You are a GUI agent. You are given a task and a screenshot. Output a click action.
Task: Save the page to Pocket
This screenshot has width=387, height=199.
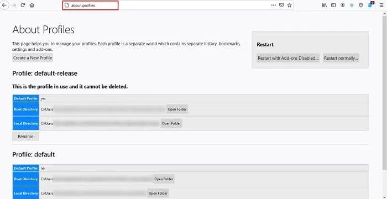[281, 5]
